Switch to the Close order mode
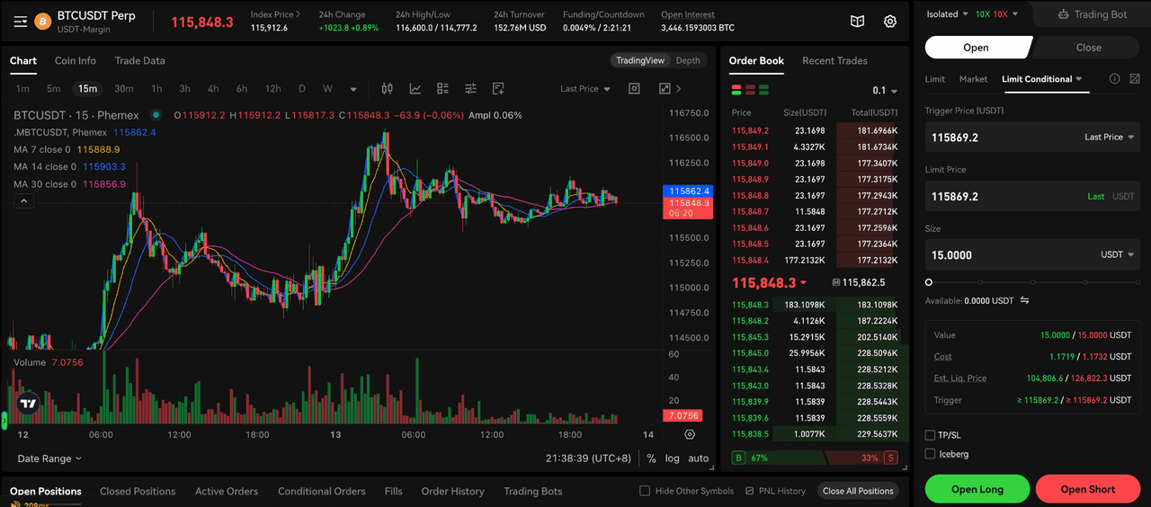1151x507 pixels. point(1088,48)
